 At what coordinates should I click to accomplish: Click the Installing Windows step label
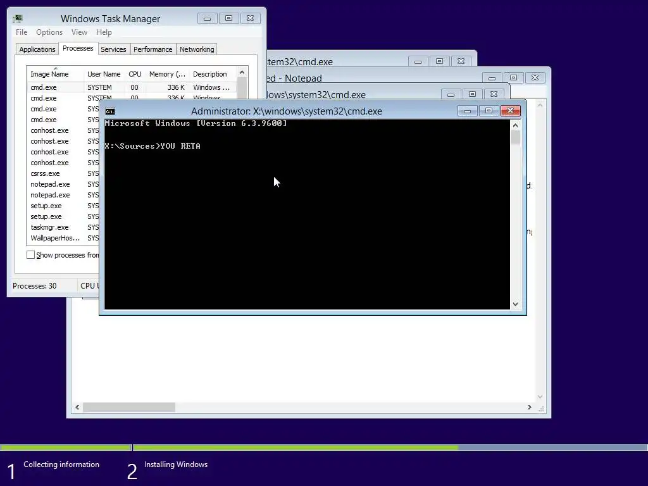pyautogui.click(x=176, y=464)
